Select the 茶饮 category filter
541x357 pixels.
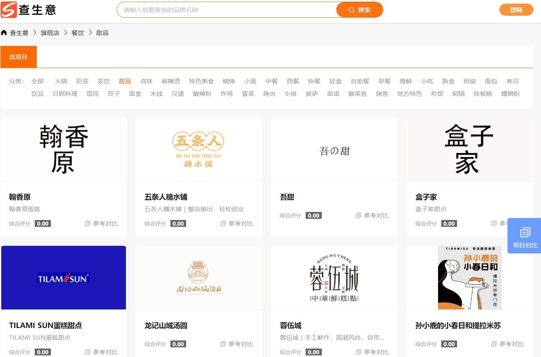point(104,81)
